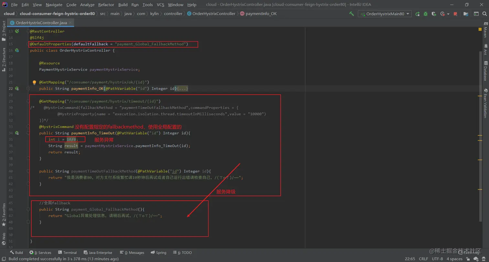Open the TODO tool window button

[x=182, y=253]
